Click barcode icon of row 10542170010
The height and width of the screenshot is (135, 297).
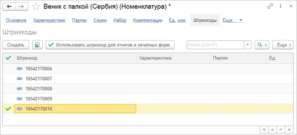coord(19,109)
